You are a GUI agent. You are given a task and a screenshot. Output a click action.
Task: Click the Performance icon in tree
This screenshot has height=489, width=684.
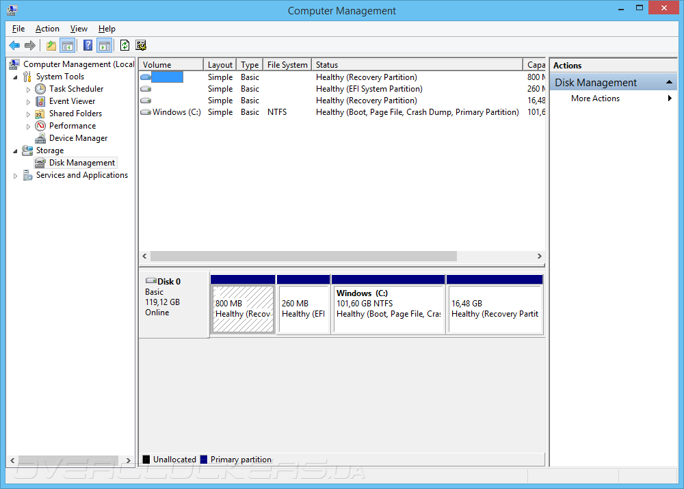point(40,126)
